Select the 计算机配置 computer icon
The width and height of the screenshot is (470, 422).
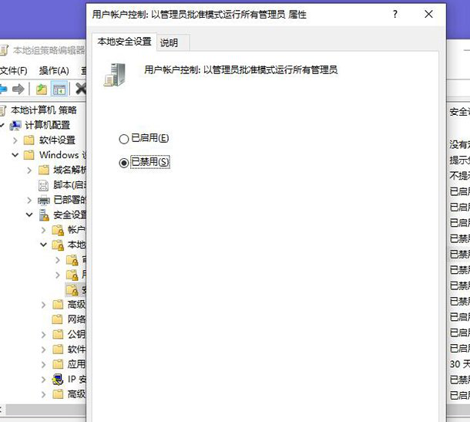(x=15, y=125)
